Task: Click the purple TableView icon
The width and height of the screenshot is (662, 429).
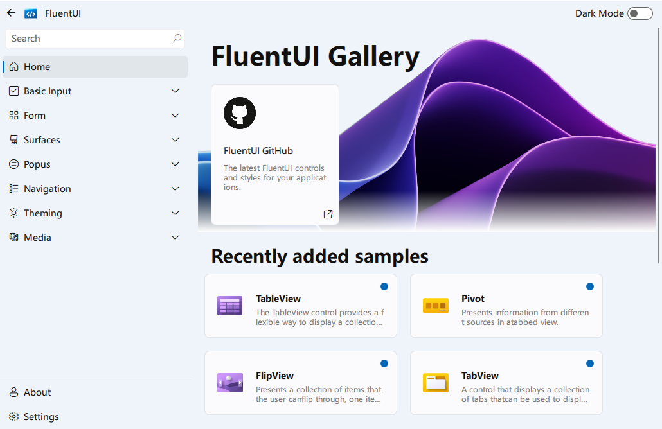Action: (x=229, y=306)
